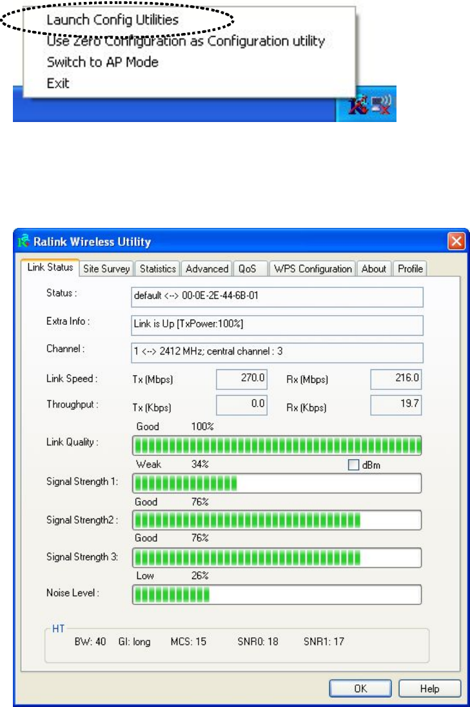Click the Status field showing default MAC address
This screenshot has width=470, height=707.
pos(277,297)
